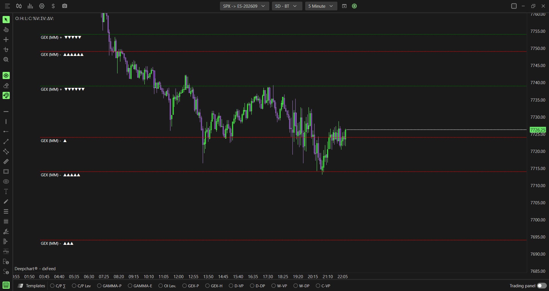Select the C/P ∑ radio option
This screenshot has width=549, height=291.
point(58,286)
